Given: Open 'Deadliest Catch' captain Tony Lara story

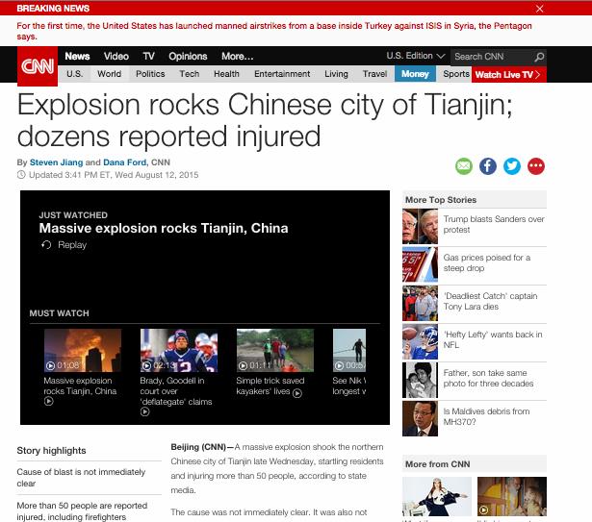Looking at the screenshot, I should (490, 301).
